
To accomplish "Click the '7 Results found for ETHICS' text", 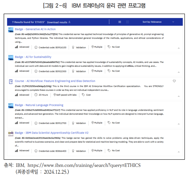I will [x=28, y=22].
